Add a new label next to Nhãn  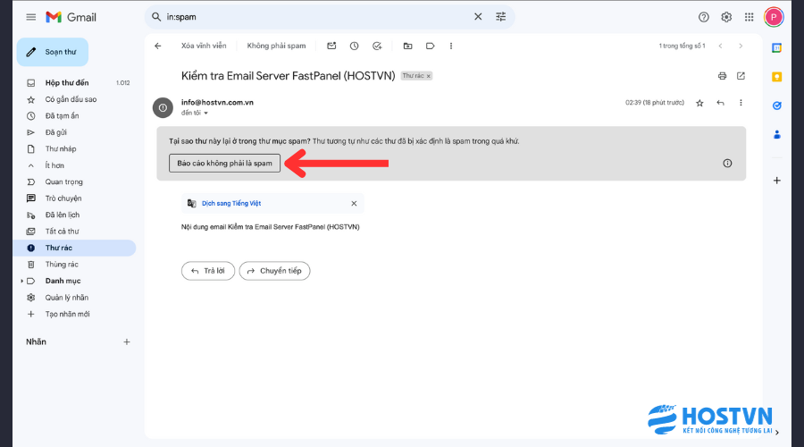127,342
